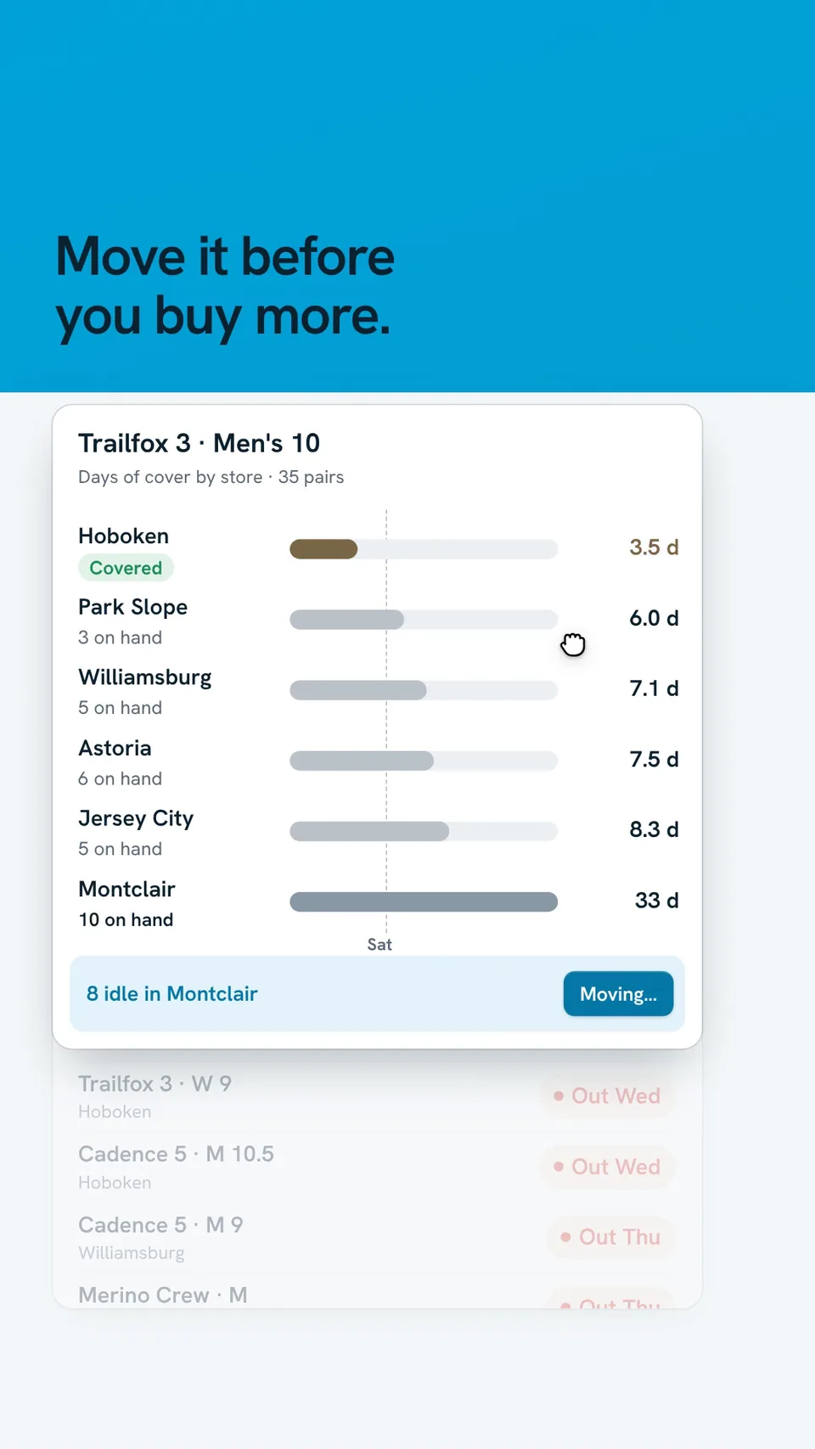Click the Out Wed badge for Cadence 5

coord(607,1166)
